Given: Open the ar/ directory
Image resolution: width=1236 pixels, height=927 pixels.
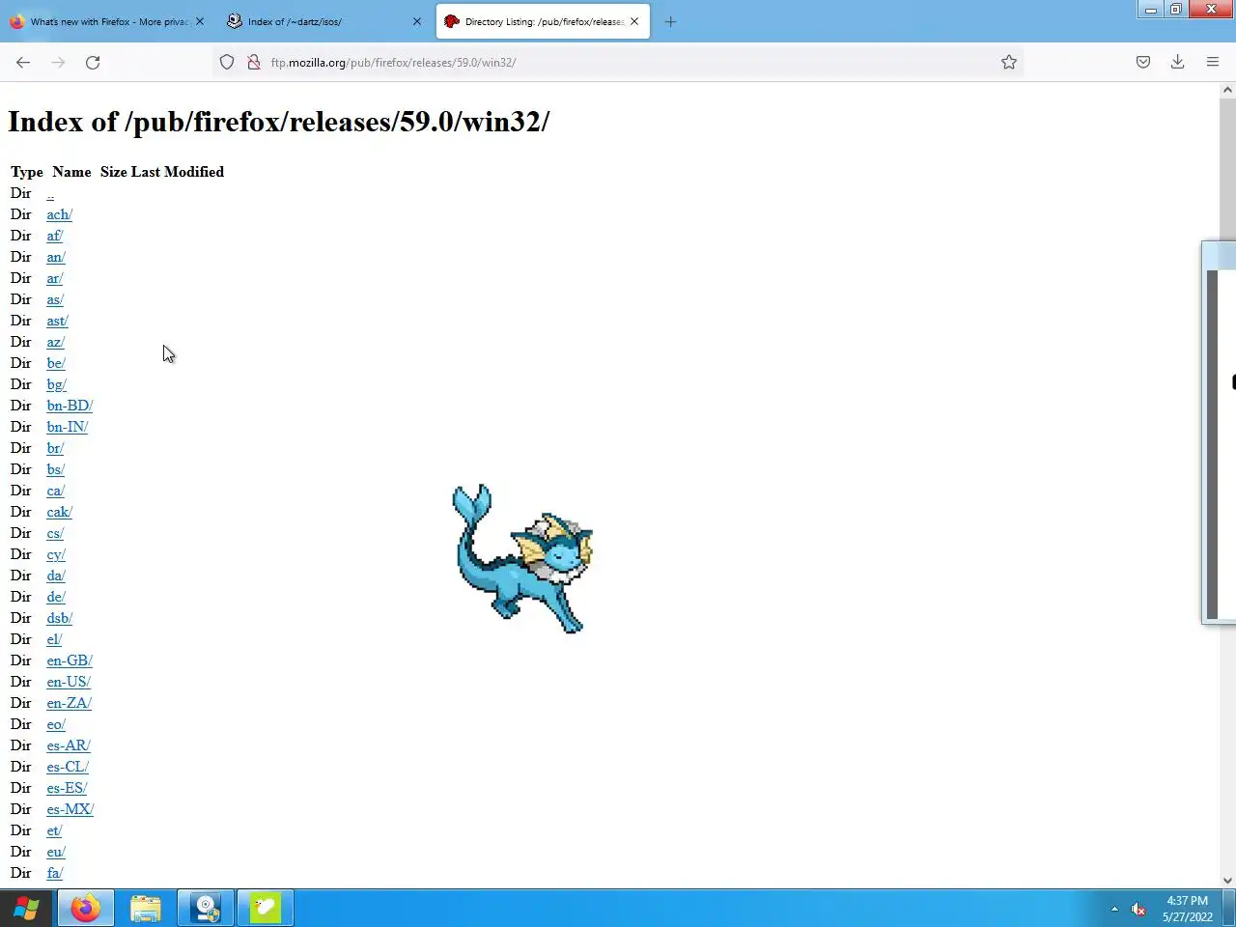Looking at the screenshot, I should pos(55,278).
